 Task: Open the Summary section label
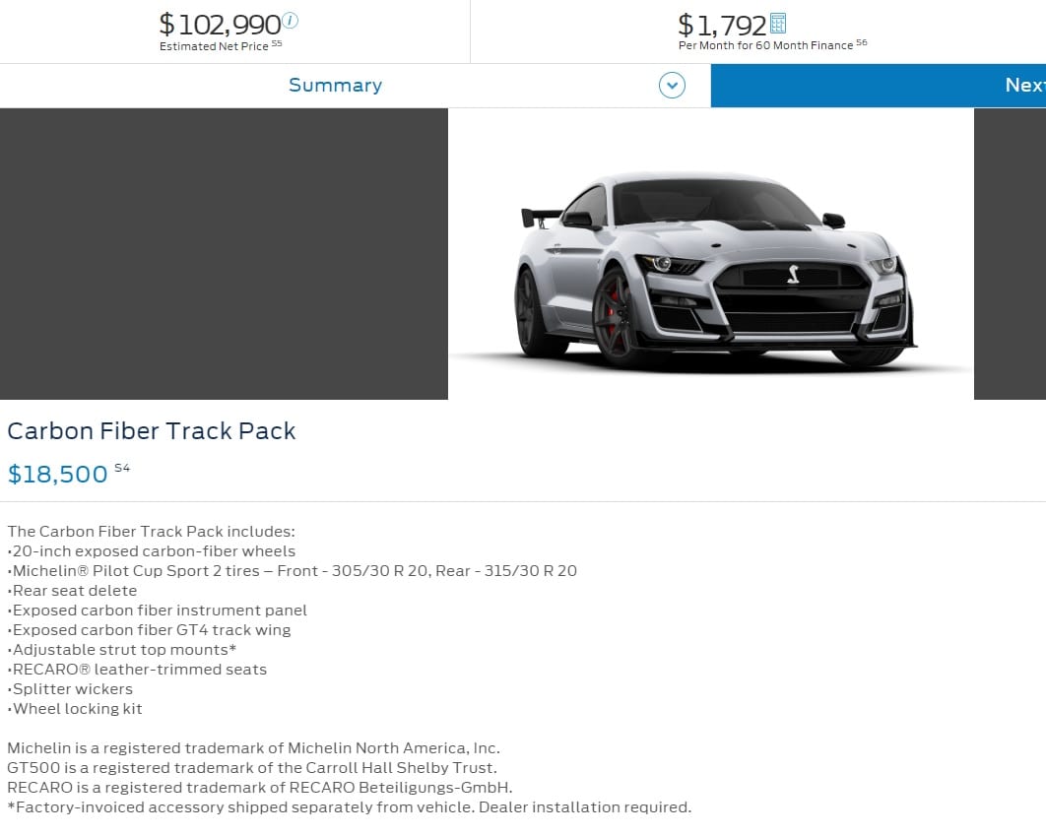[336, 86]
